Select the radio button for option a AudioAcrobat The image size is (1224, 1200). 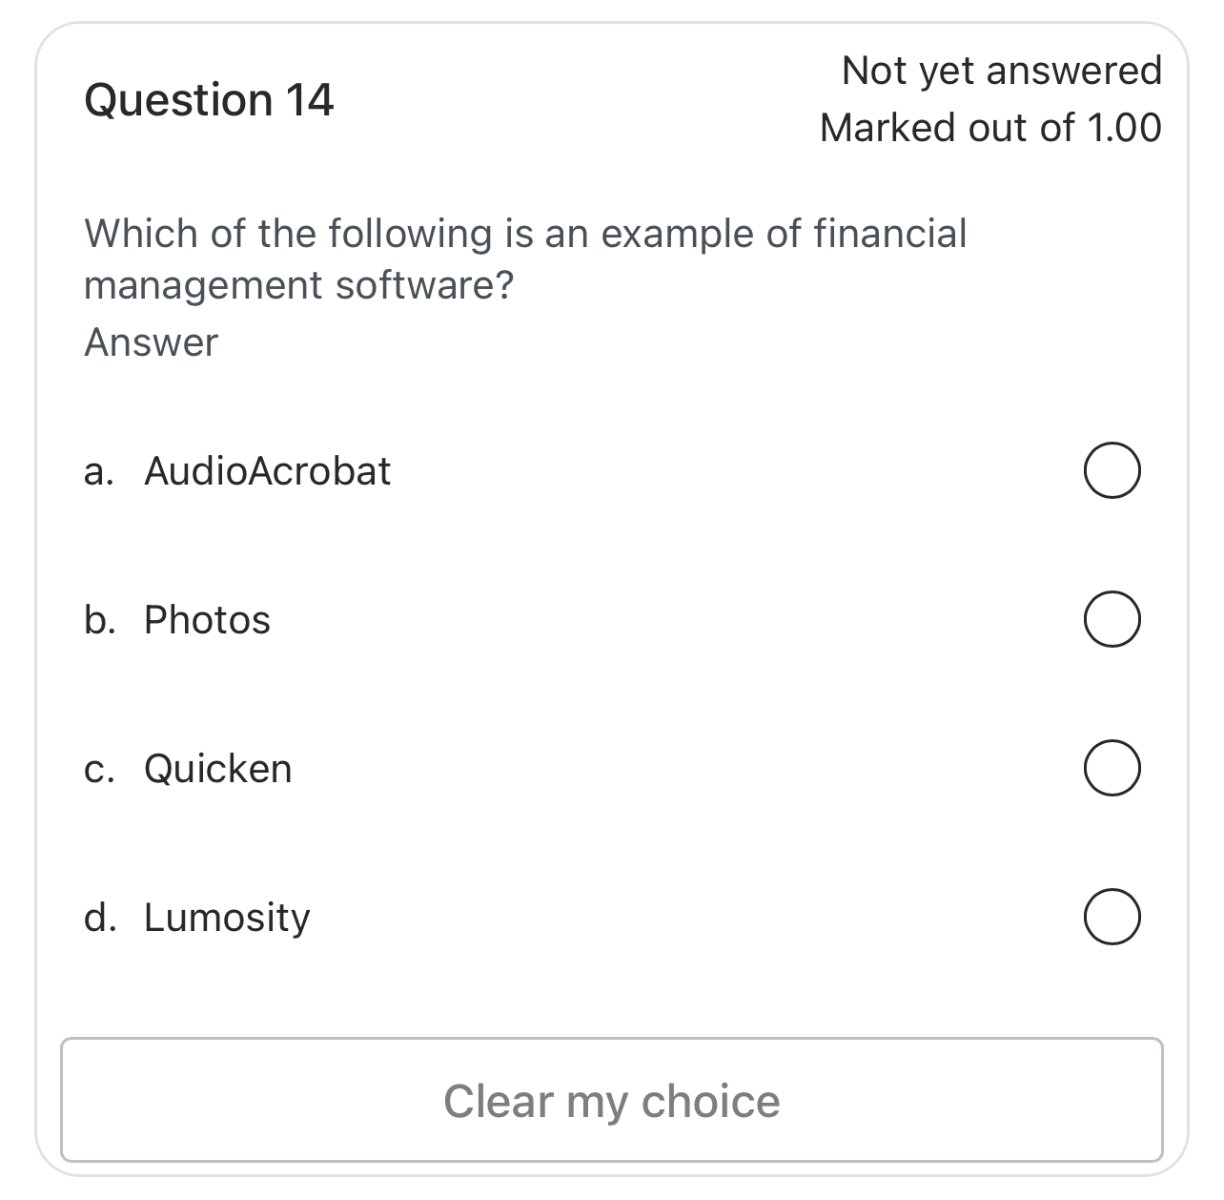click(1112, 468)
